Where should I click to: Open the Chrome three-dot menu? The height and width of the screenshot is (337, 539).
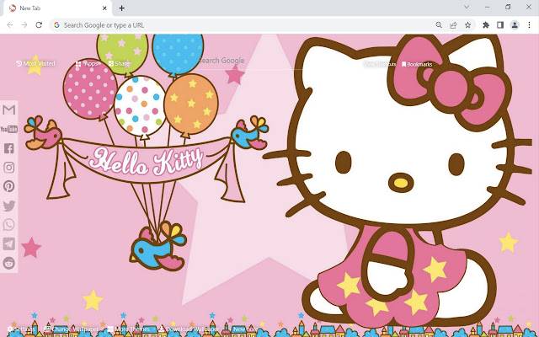[x=529, y=25]
